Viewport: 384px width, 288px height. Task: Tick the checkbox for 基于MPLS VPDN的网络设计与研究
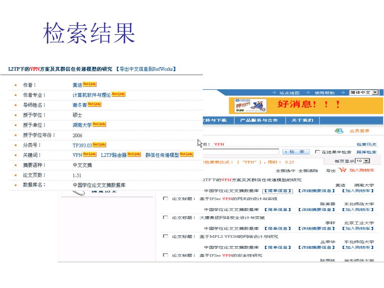[x=165, y=236]
